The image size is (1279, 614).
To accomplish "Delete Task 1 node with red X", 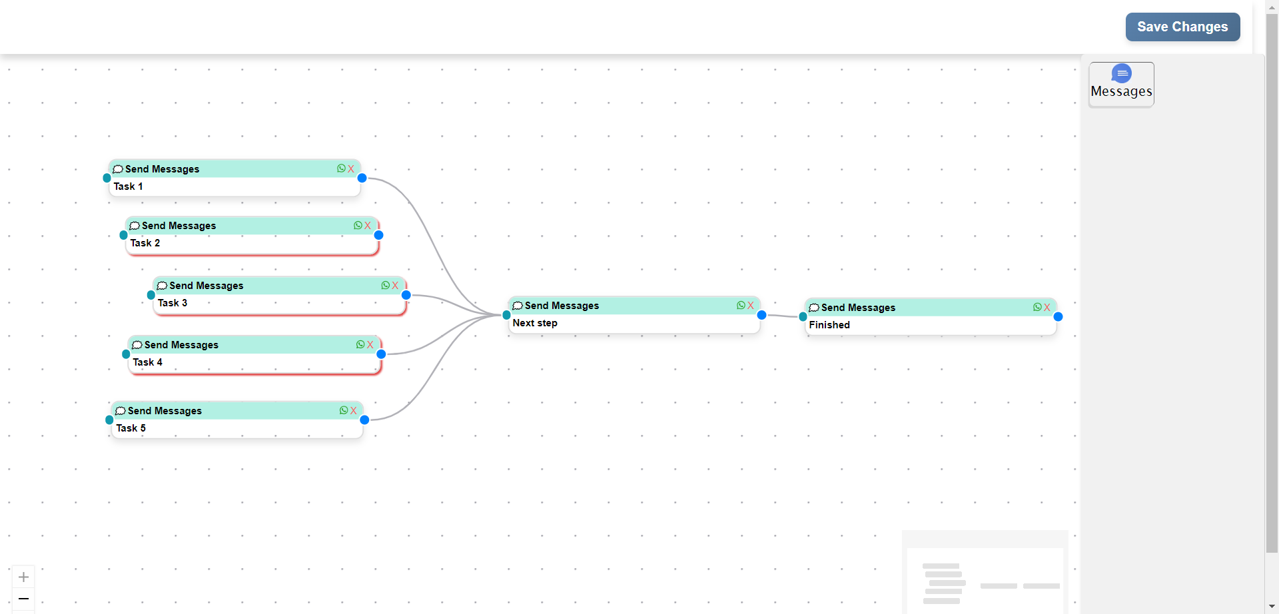I will point(351,169).
